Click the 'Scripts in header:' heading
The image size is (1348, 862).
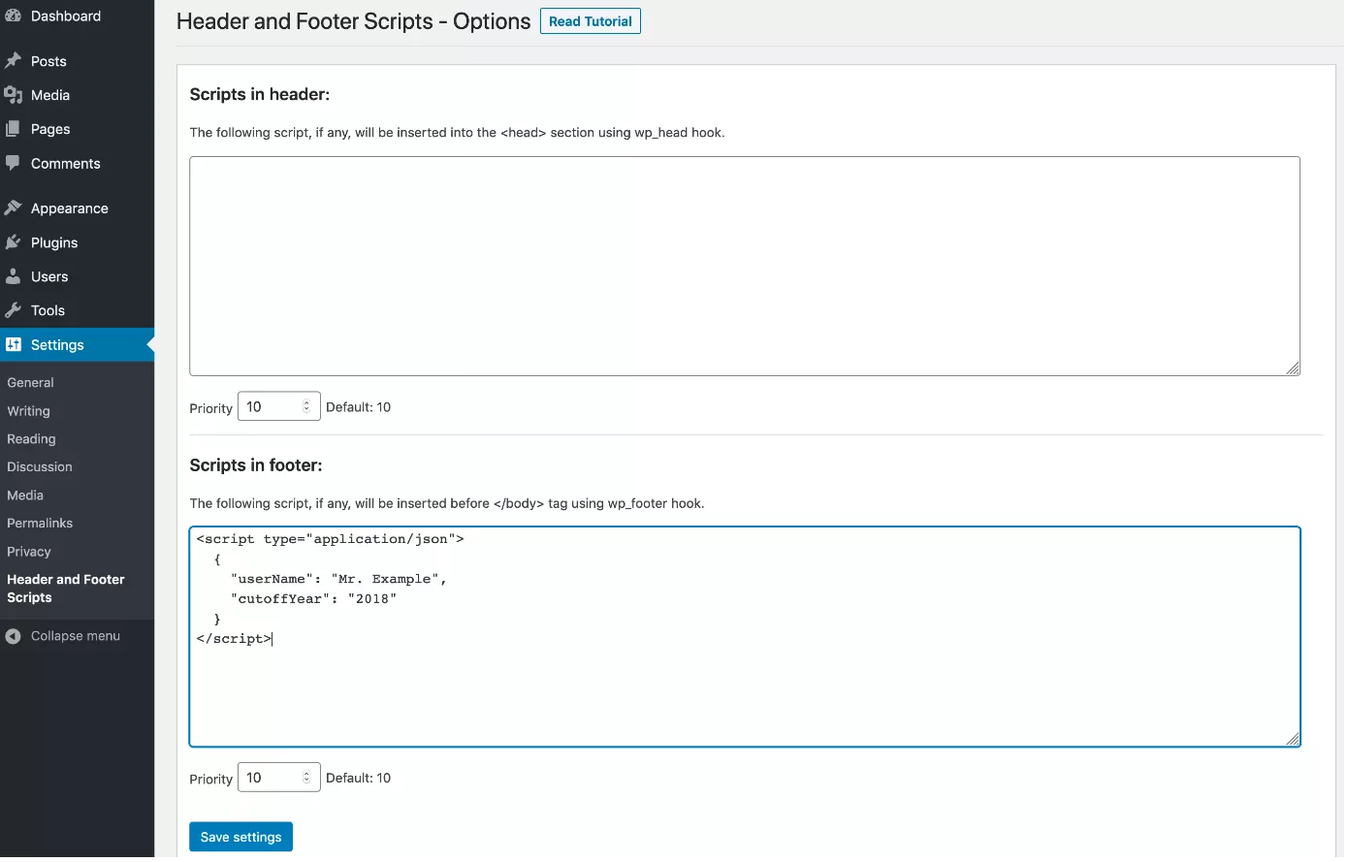(260, 94)
